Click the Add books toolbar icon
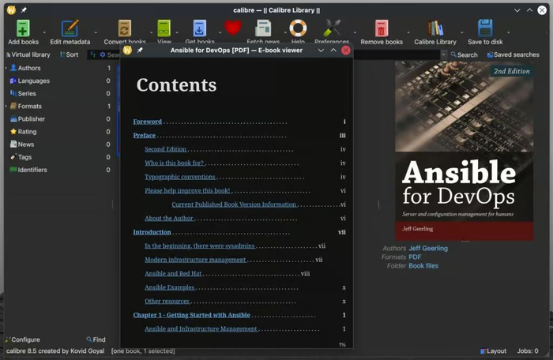553x360 pixels. pyautogui.click(x=23, y=29)
